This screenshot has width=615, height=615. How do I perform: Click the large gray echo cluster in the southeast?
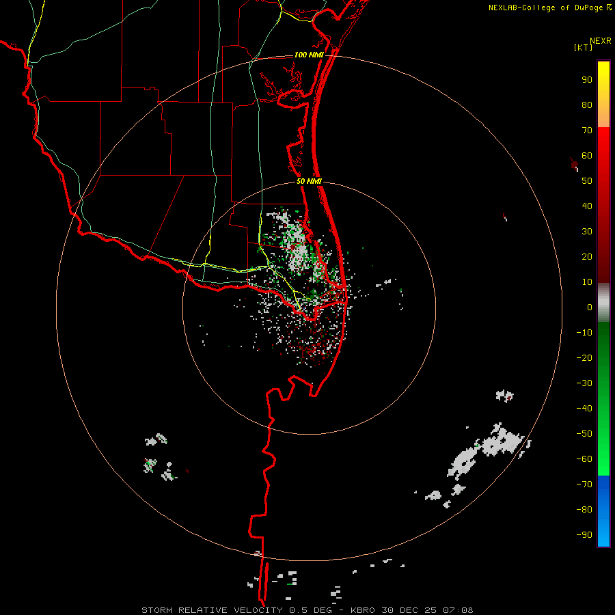(487, 450)
